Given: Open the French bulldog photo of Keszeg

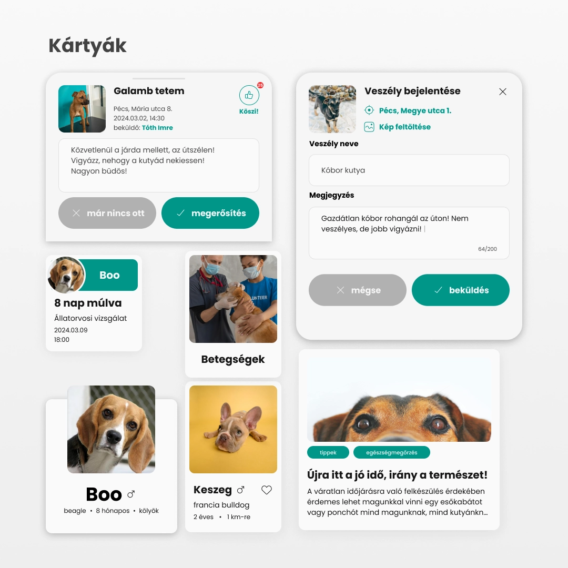Looking at the screenshot, I should click(x=234, y=429).
